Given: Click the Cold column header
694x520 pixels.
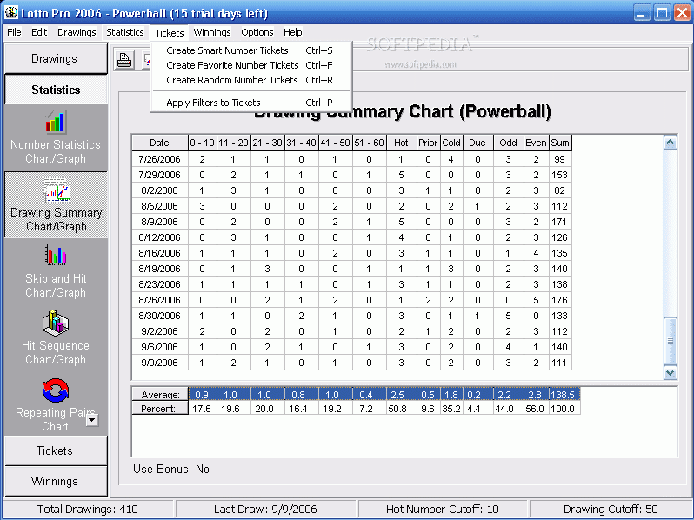Looking at the screenshot, I should click(x=451, y=143).
